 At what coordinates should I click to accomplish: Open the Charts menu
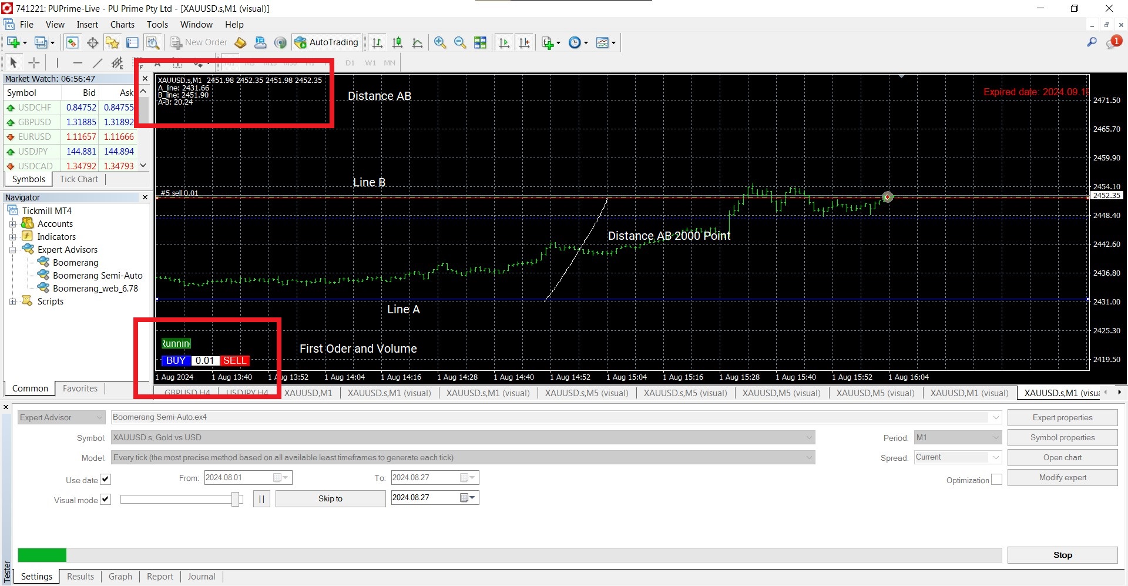[122, 24]
